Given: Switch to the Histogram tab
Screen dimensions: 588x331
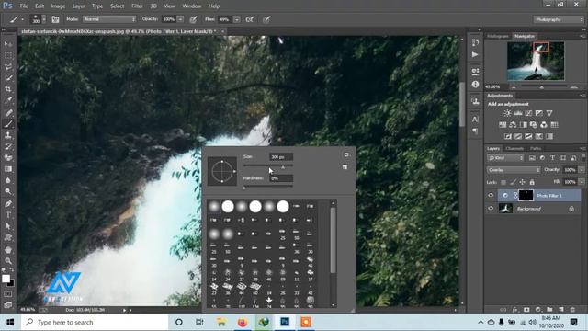Looking at the screenshot, I should 498,36.
